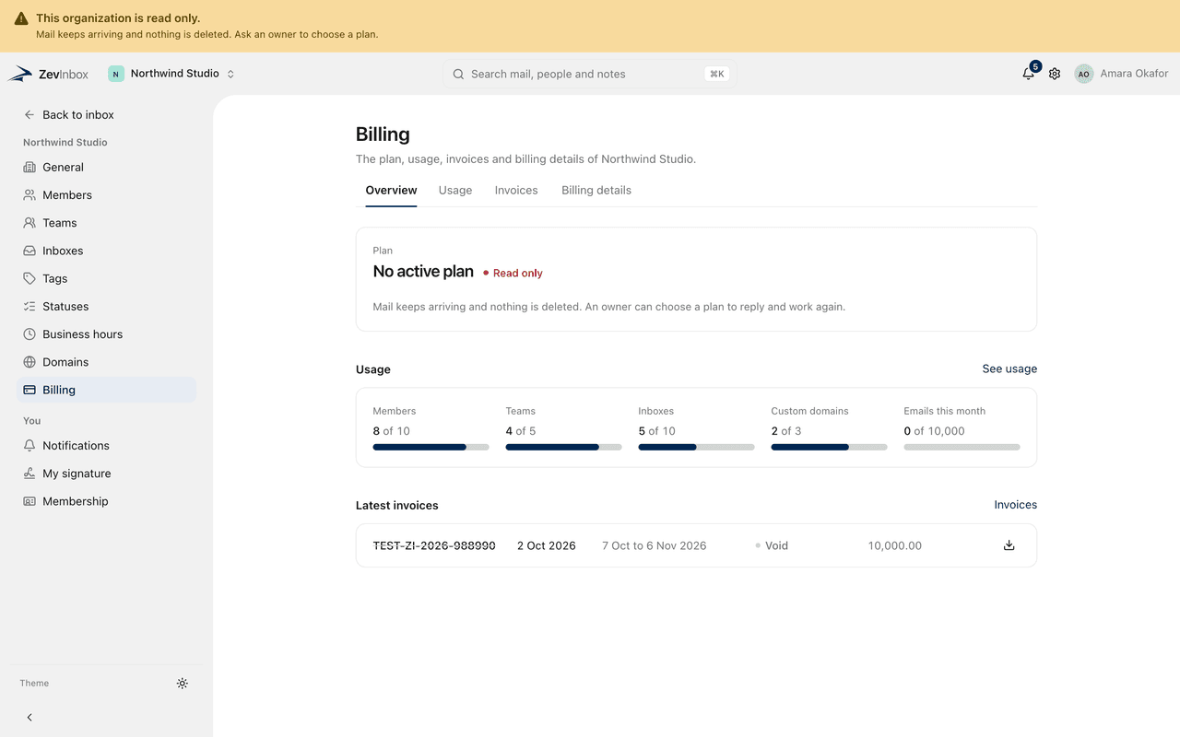Open Business hours settings
1180x737 pixels.
click(x=107, y=334)
